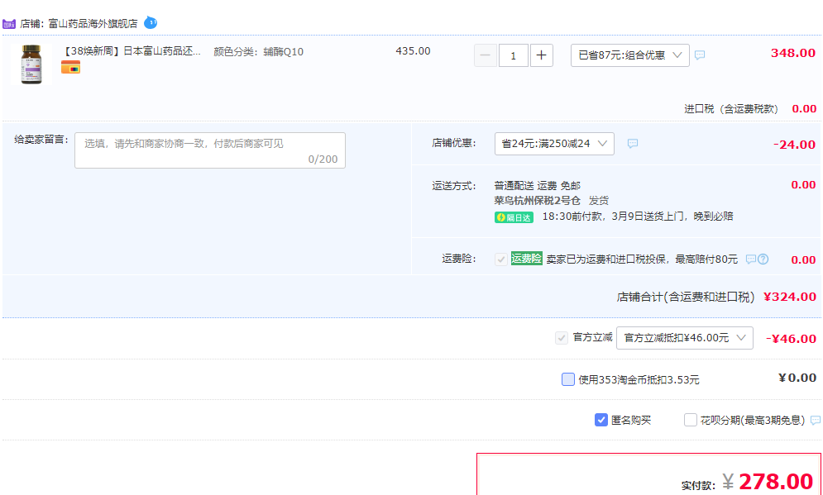The height and width of the screenshot is (495, 823).
Task: Click the comment icon beside the 组合优惠 dropdown
Action: (x=700, y=55)
